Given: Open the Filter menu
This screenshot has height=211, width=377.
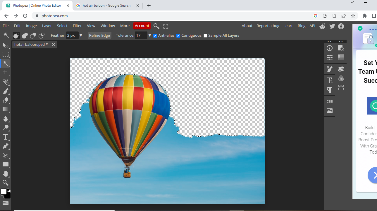Looking at the screenshot, I should (x=77, y=26).
